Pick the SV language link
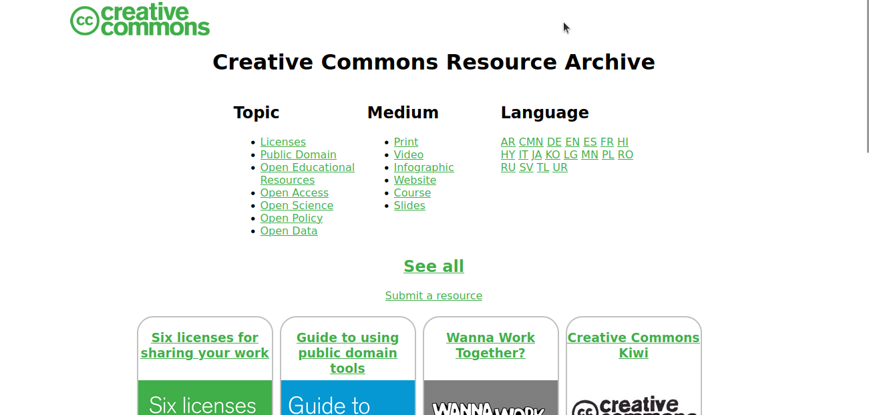The width and height of the screenshot is (869, 415). [x=526, y=167]
